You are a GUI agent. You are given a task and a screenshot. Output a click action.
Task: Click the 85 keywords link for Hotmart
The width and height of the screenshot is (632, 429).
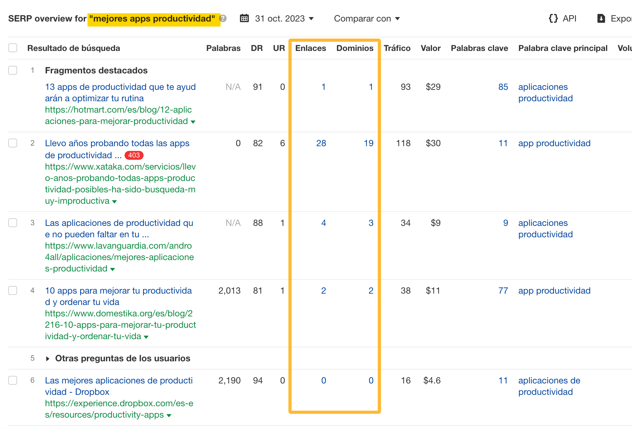click(503, 87)
